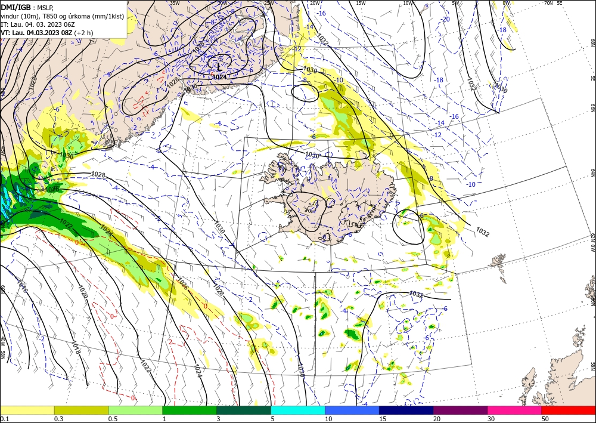Click the "25W" longitude label
596x423 pixels.
point(269,3)
